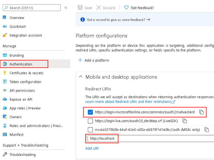Click the Quickstart cloud icon
The height and width of the screenshot is (160, 214).
click(x=5, y=26)
